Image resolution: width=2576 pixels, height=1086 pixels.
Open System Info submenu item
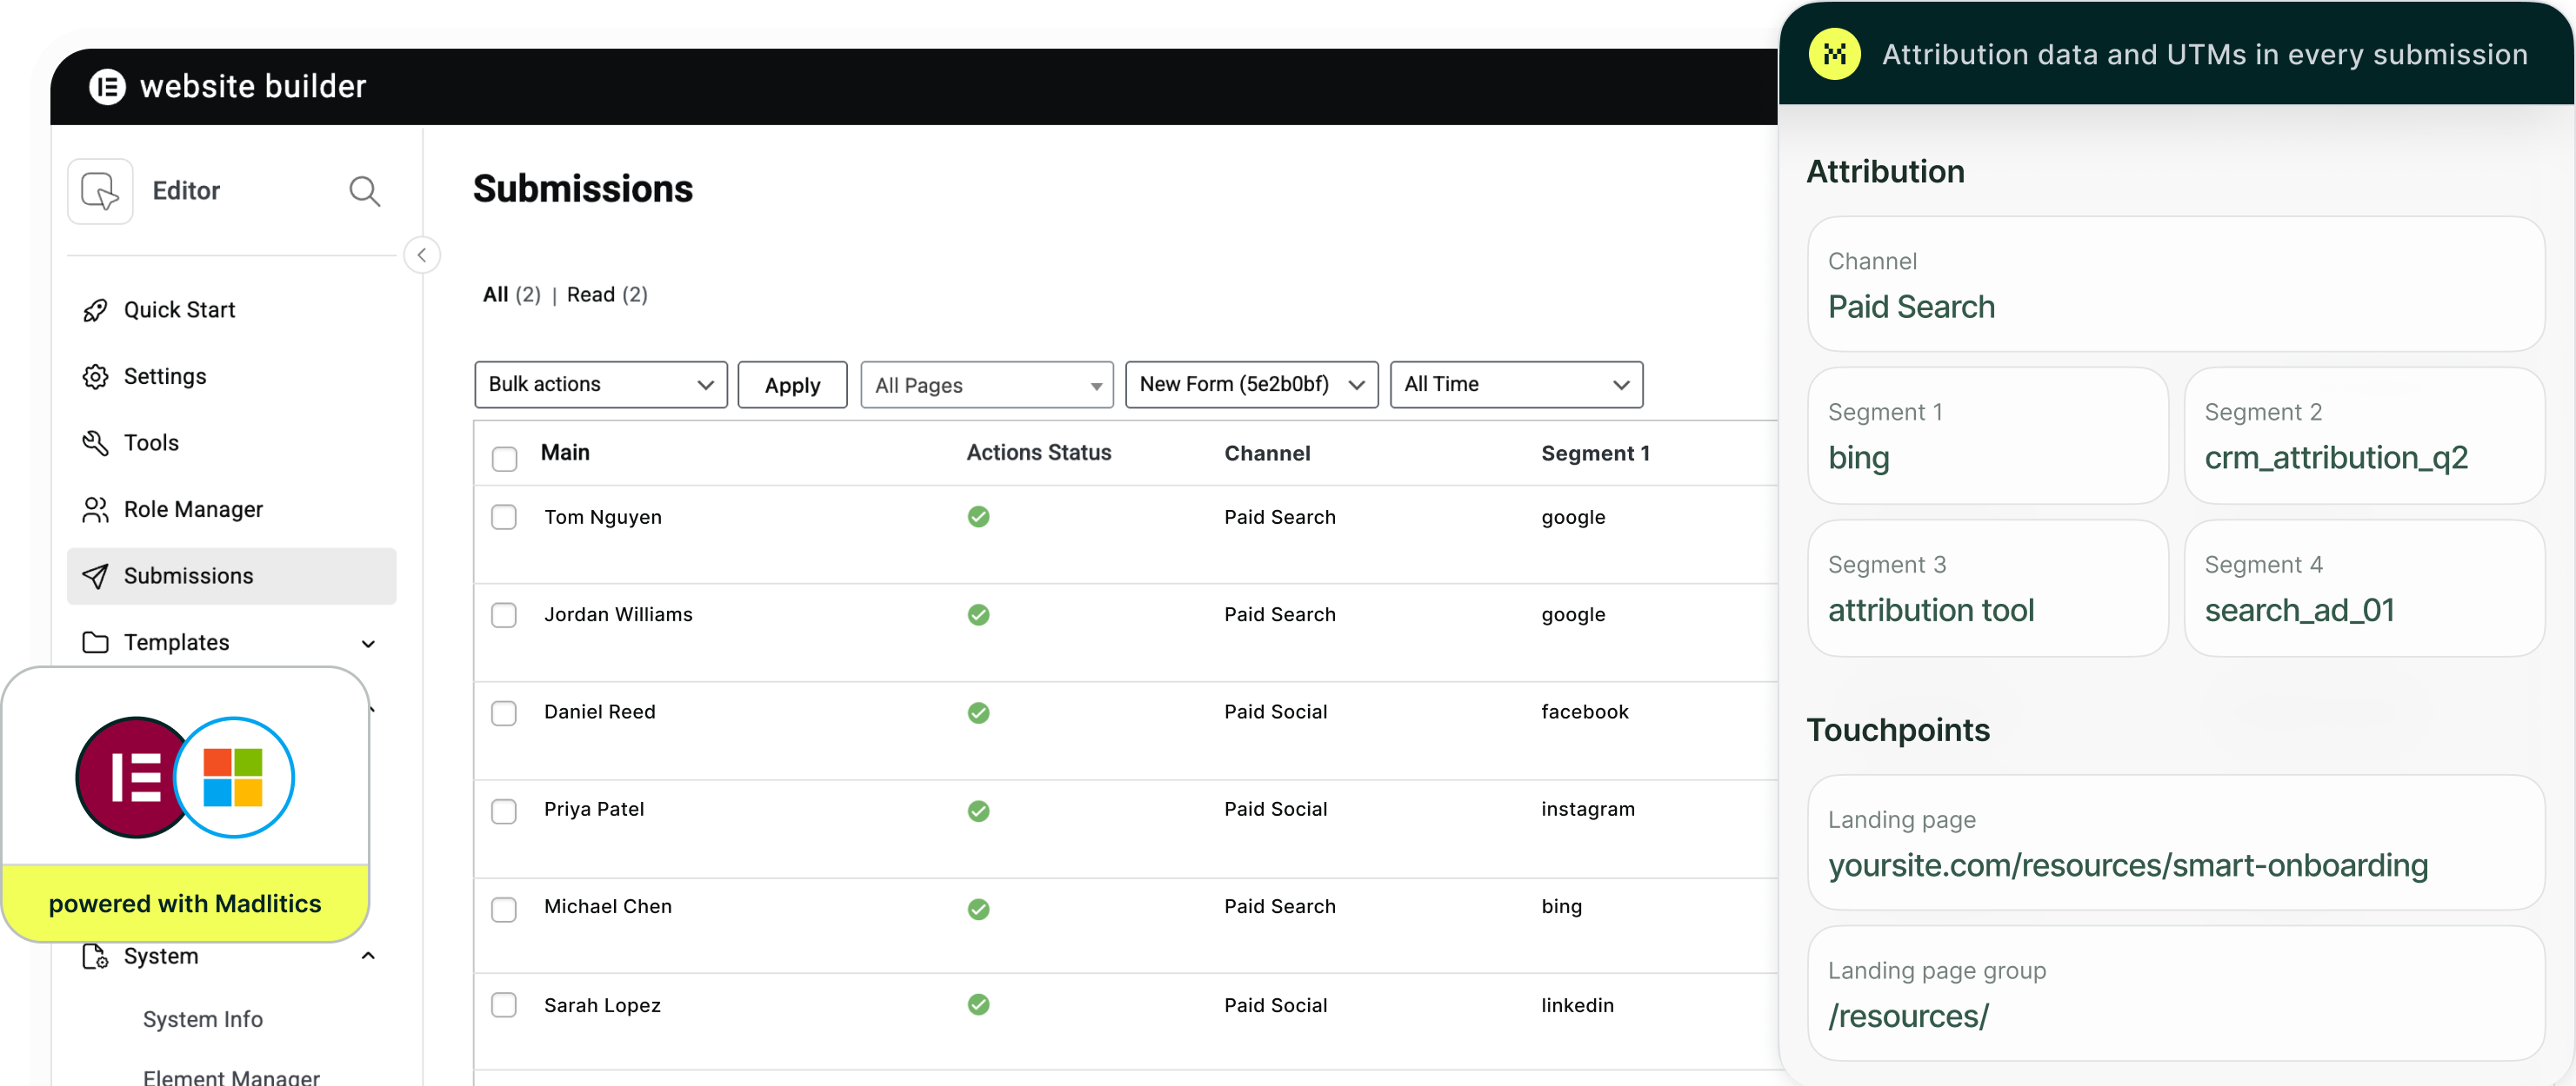click(x=203, y=1019)
